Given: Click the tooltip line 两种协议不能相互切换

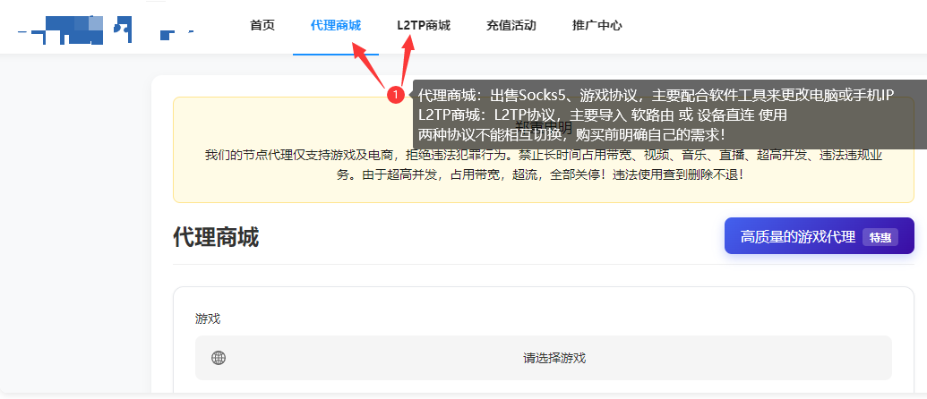Looking at the screenshot, I should pyautogui.click(x=571, y=133).
